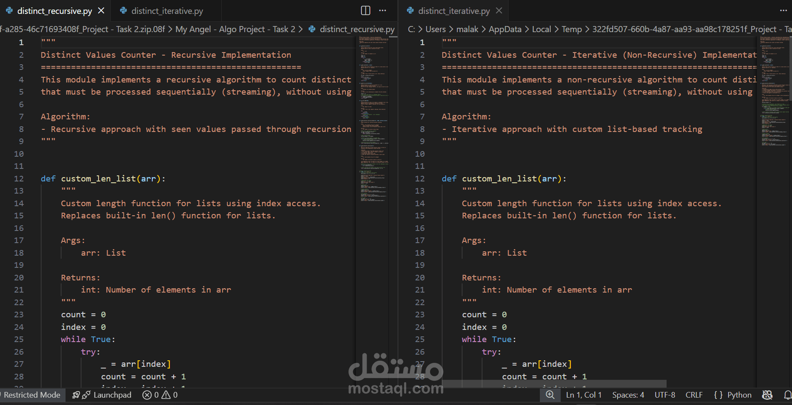
Task: Focus the distinct_iterative.py tab in right group
Action: tap(454, 10)
